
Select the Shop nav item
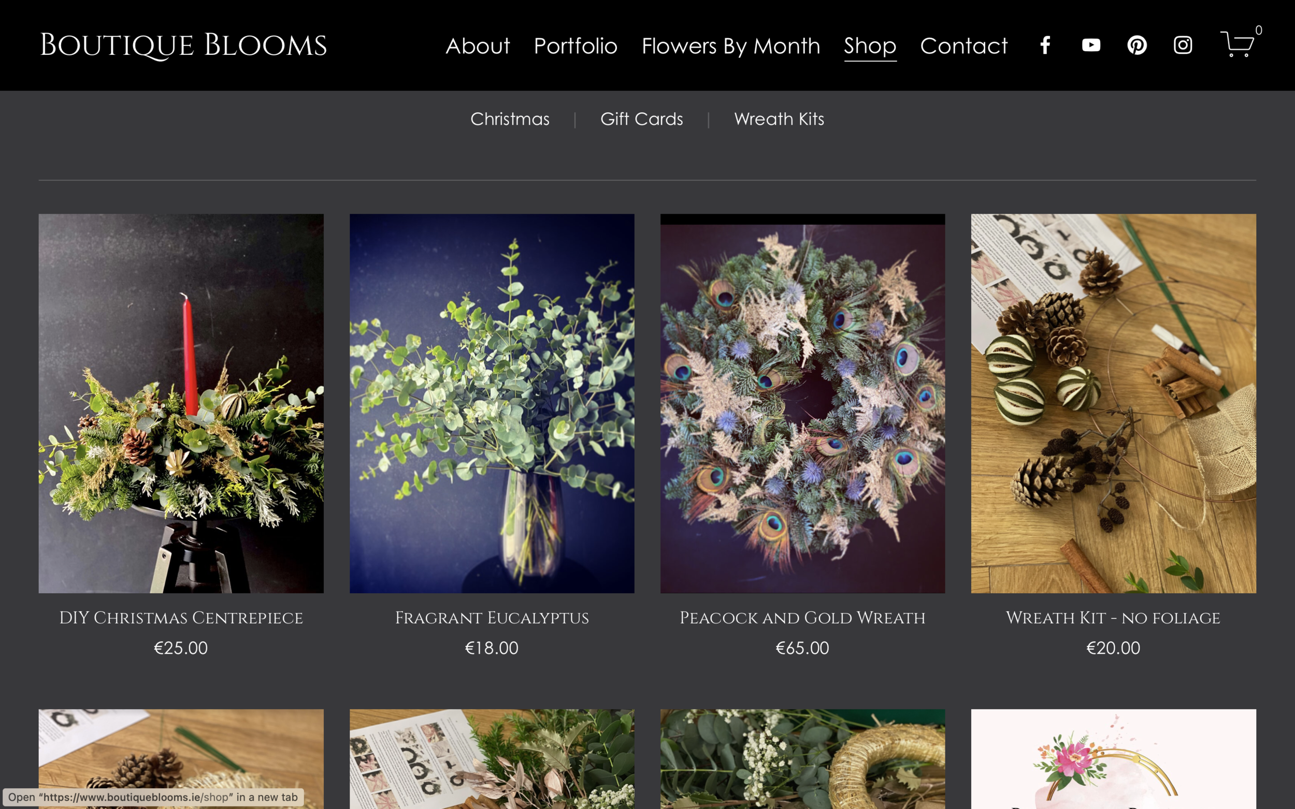(x=870, y=46)
